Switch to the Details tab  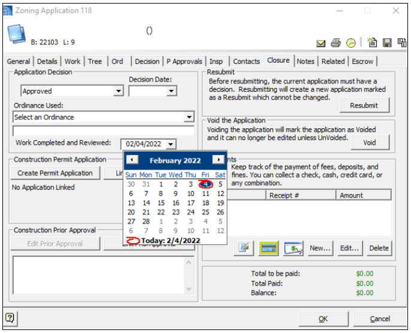47,62
